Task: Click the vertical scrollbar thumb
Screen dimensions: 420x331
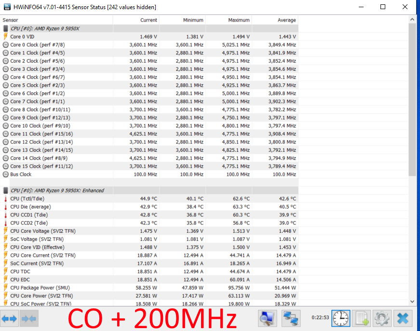Action: click(412, 100)
